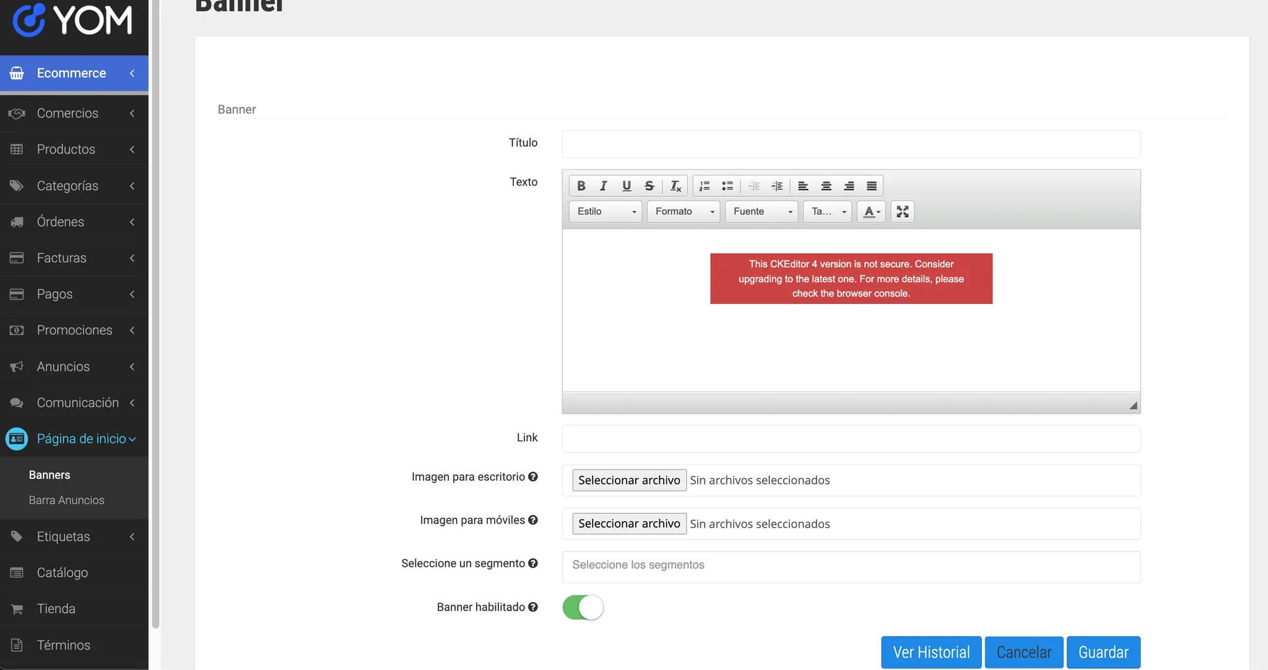Open the text color picker
The image size is (1268, 670).
tap(871, 212)
